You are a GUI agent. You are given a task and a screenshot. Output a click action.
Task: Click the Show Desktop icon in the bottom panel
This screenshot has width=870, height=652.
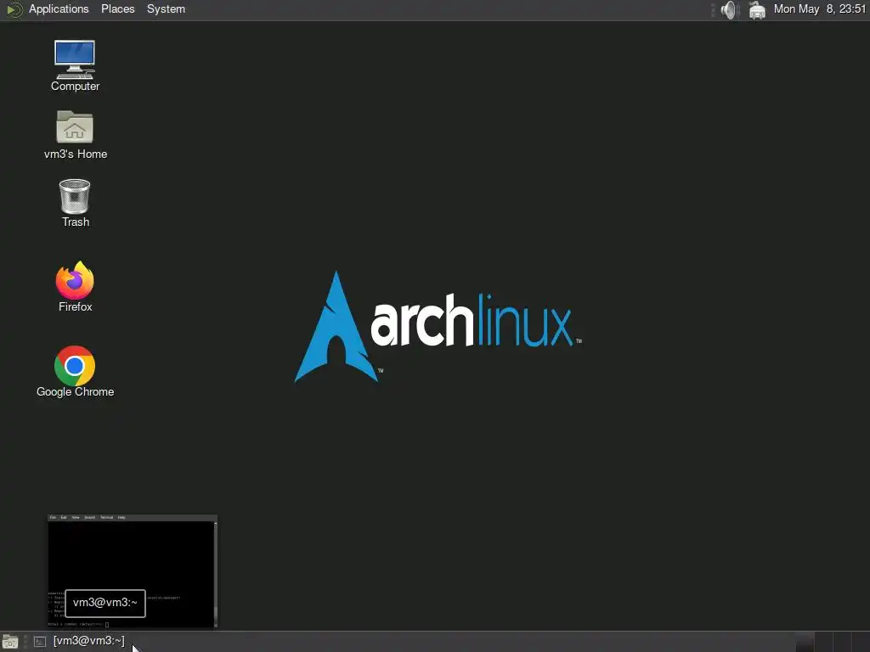[x=10, y=642]
